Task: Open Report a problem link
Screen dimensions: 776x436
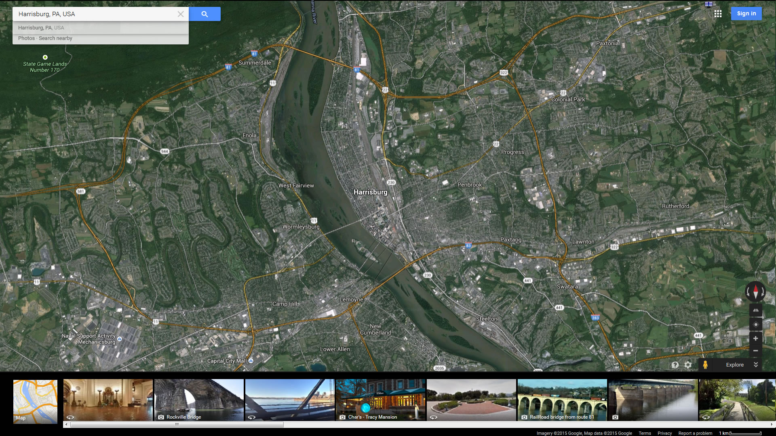Action: pos(695,433)
